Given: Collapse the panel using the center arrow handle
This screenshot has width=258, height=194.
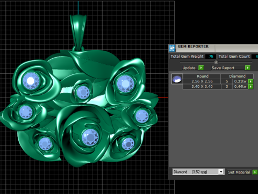Looking at the screenshot, I should [x=216, y=62].
